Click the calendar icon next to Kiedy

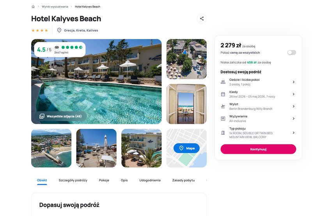tap(223, 94)
